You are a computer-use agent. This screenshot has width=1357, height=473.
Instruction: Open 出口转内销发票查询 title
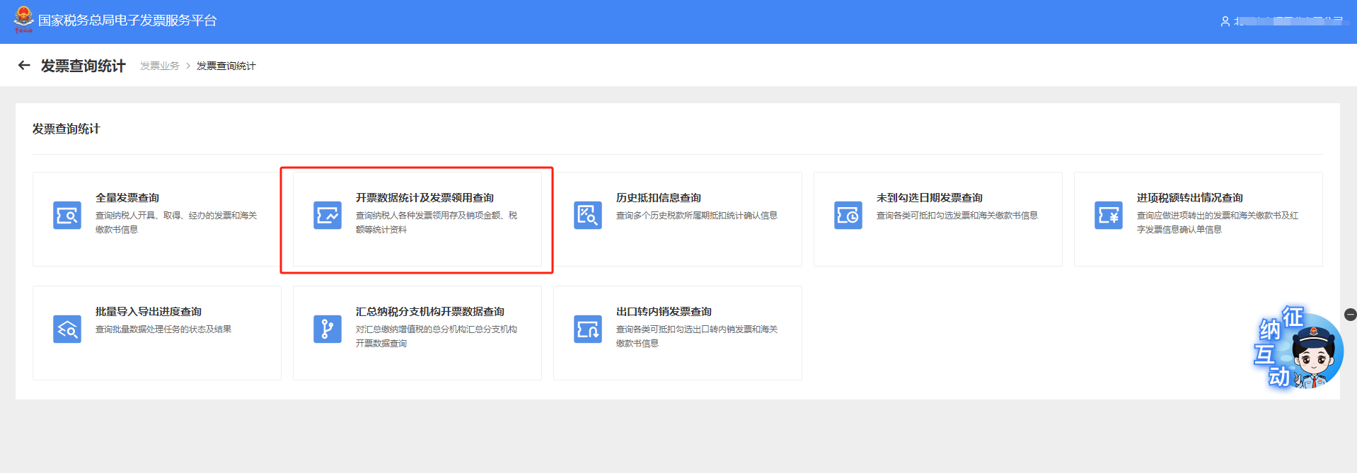[x=664, y=312]
